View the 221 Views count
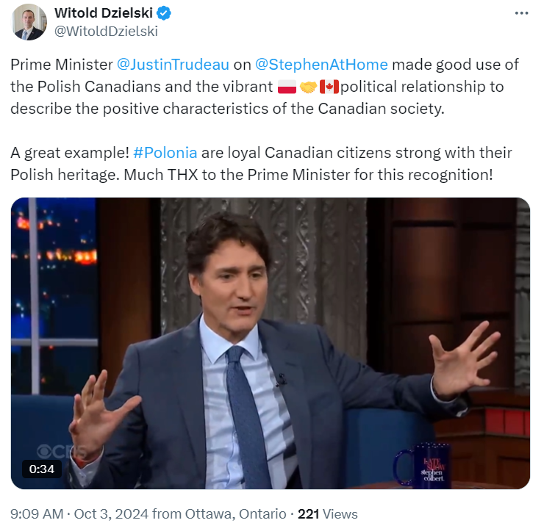Screen dimensions: 544x523 point(328,513)
